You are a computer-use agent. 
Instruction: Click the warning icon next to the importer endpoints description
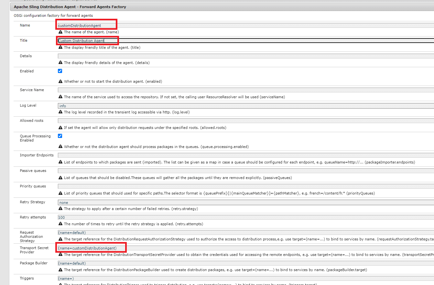(60, 162)
